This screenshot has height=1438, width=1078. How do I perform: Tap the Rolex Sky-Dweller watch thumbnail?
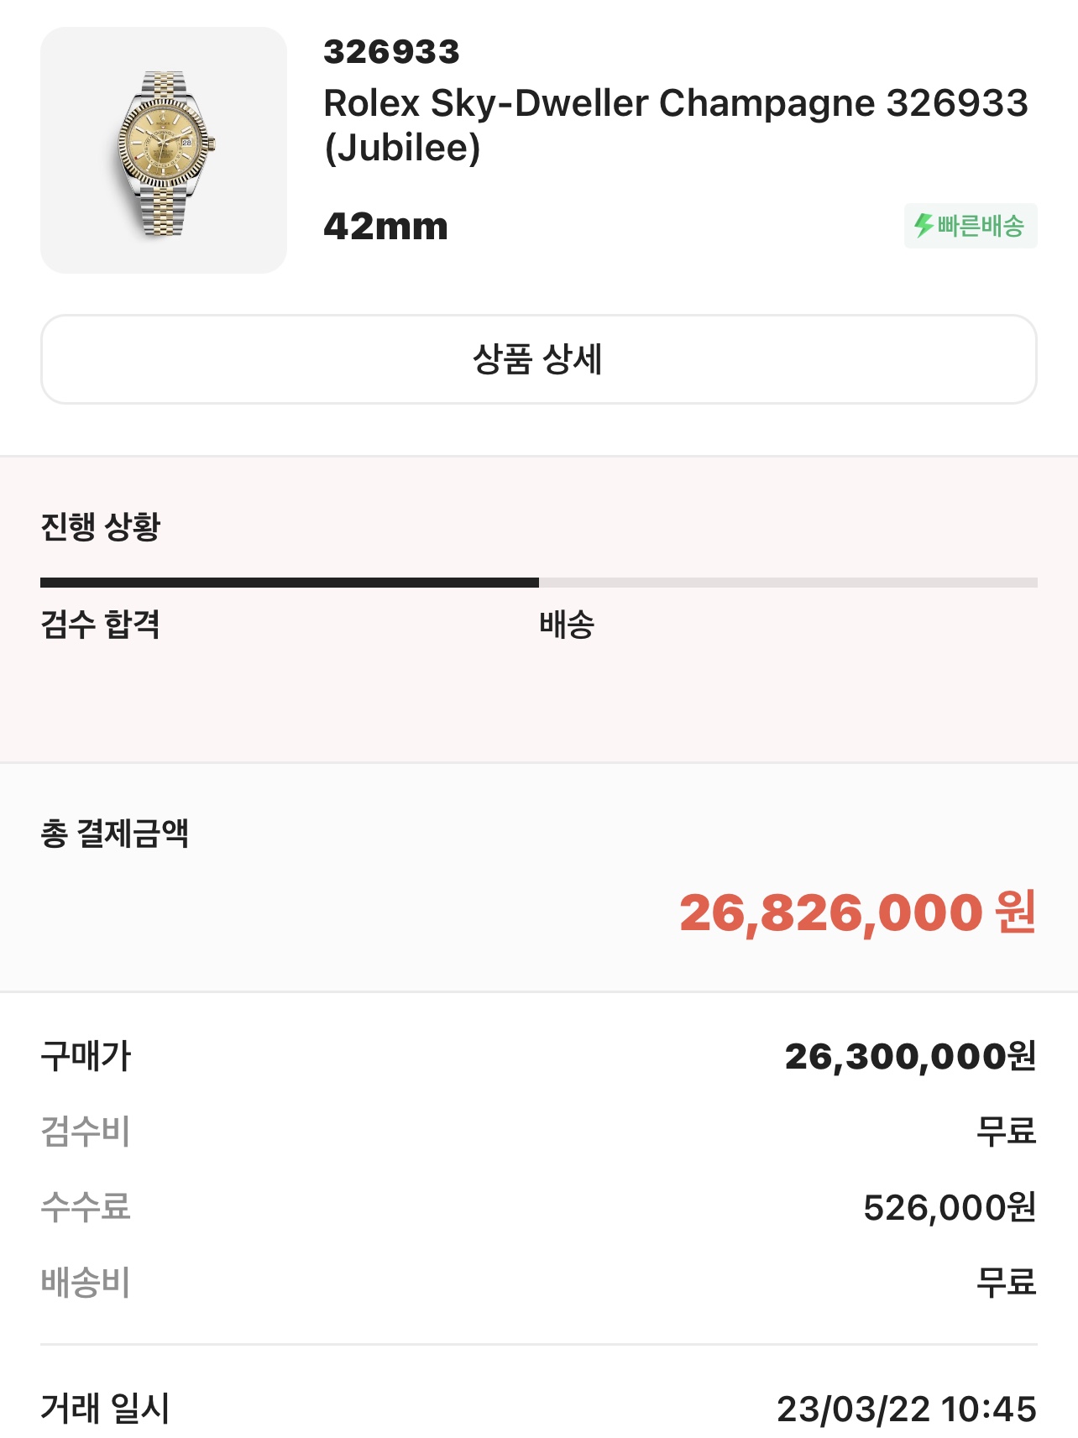(x=164, y=150)
